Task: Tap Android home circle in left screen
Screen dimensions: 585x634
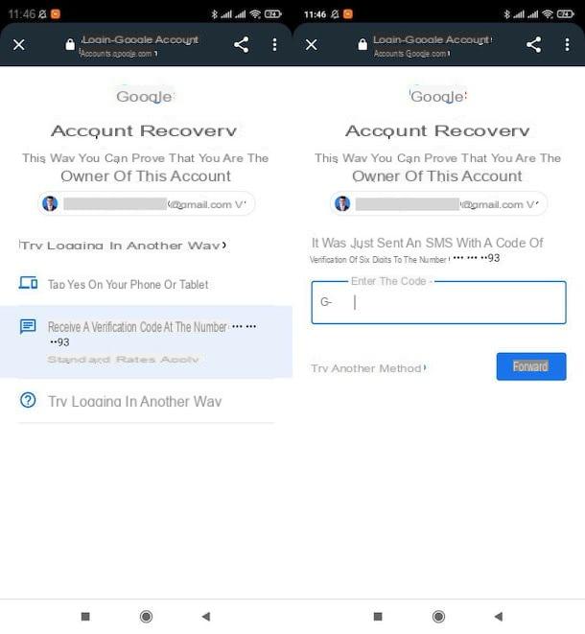Action: coord(146,617)
